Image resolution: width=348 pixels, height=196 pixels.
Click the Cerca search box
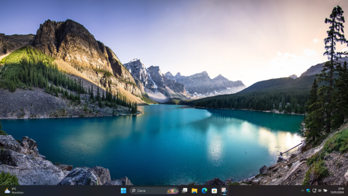click(x=154, y=190)
